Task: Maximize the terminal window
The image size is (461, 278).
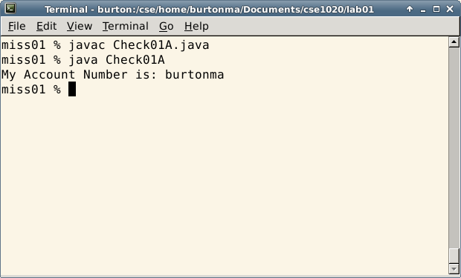Action: 436,9
